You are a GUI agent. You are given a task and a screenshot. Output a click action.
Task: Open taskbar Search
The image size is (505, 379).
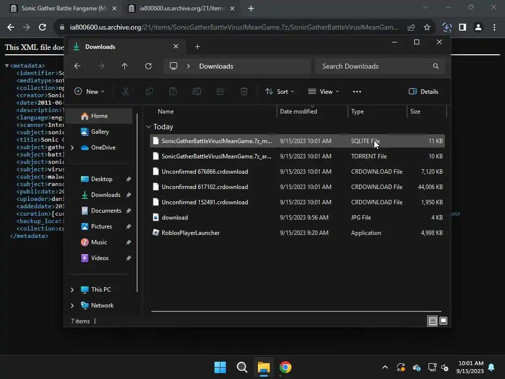[242, 367]
